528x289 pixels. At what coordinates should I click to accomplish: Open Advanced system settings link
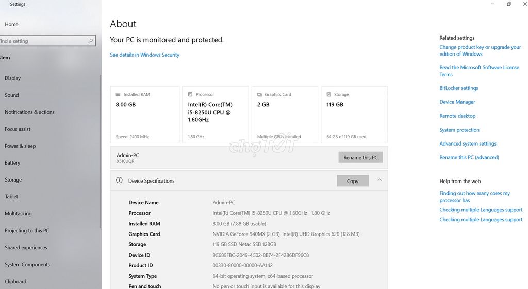coord(468,143)
